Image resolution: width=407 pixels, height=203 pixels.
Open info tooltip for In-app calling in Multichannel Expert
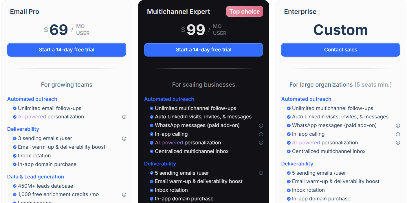pyautogui.click(x=261, y=134)
